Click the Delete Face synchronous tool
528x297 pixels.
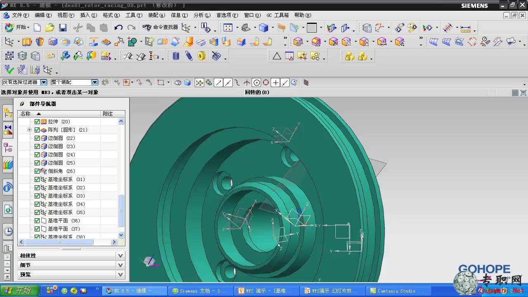pos(334,42)
